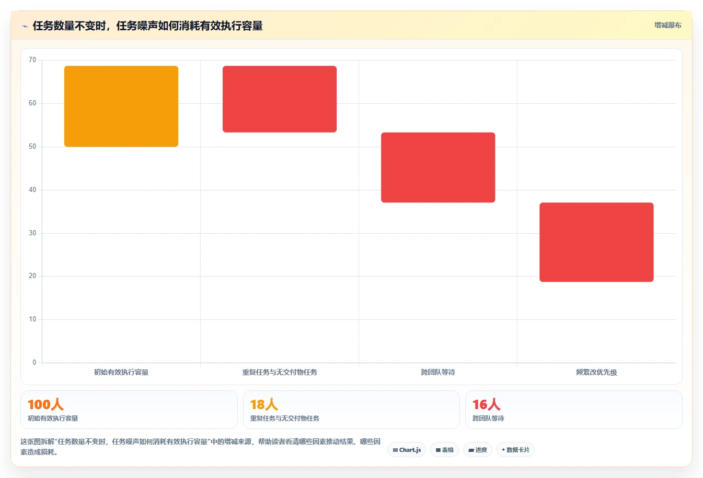This screenshot has height=478, width=703.
Task: Click the 100人 data card
Action: 129,410
